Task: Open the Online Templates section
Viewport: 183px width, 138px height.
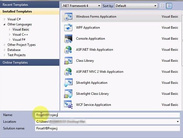Action: point(30,62)
